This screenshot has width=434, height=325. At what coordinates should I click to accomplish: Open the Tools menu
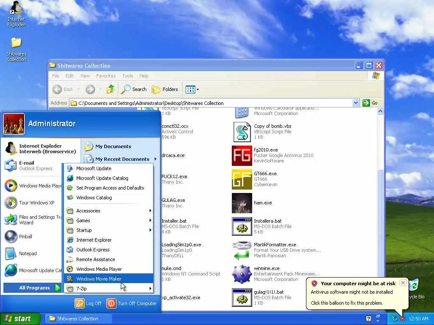pyautogui.click(x=128, y=76)
